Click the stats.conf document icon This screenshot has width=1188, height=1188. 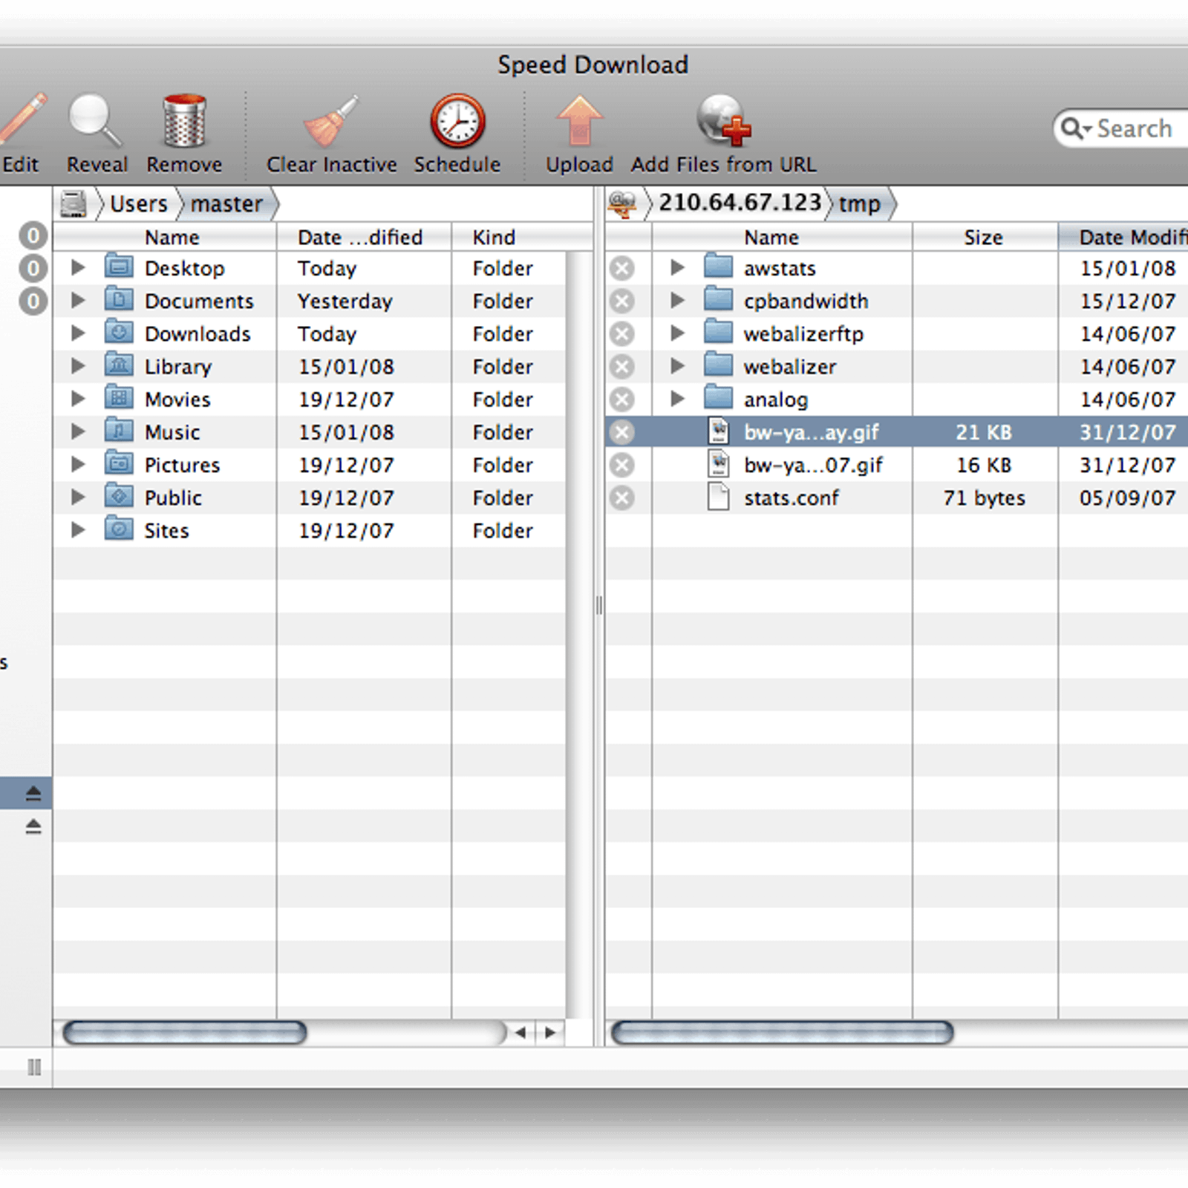pos(719,497)
